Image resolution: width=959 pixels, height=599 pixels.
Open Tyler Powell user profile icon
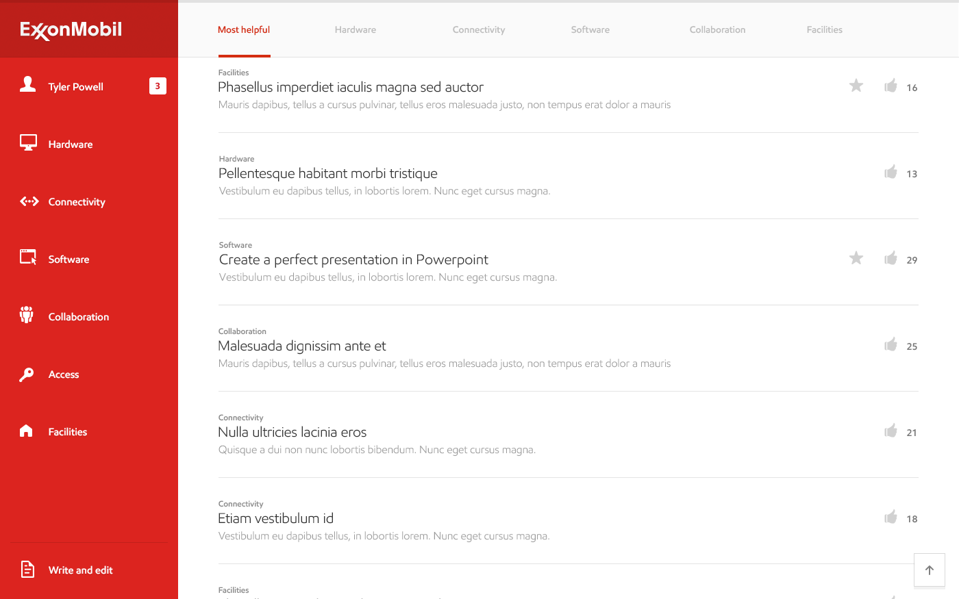(27, 84)
